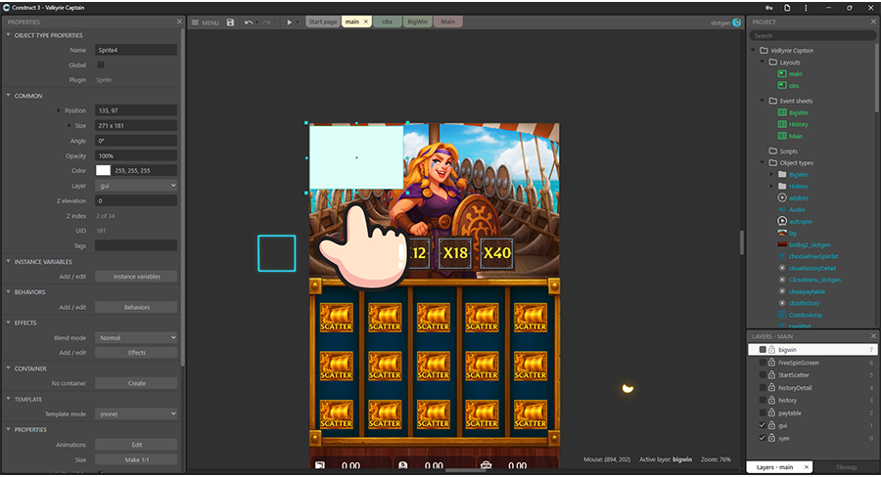Click the Behaviors button
Screen dimensions: 881x477
click(x=136, y=307)
